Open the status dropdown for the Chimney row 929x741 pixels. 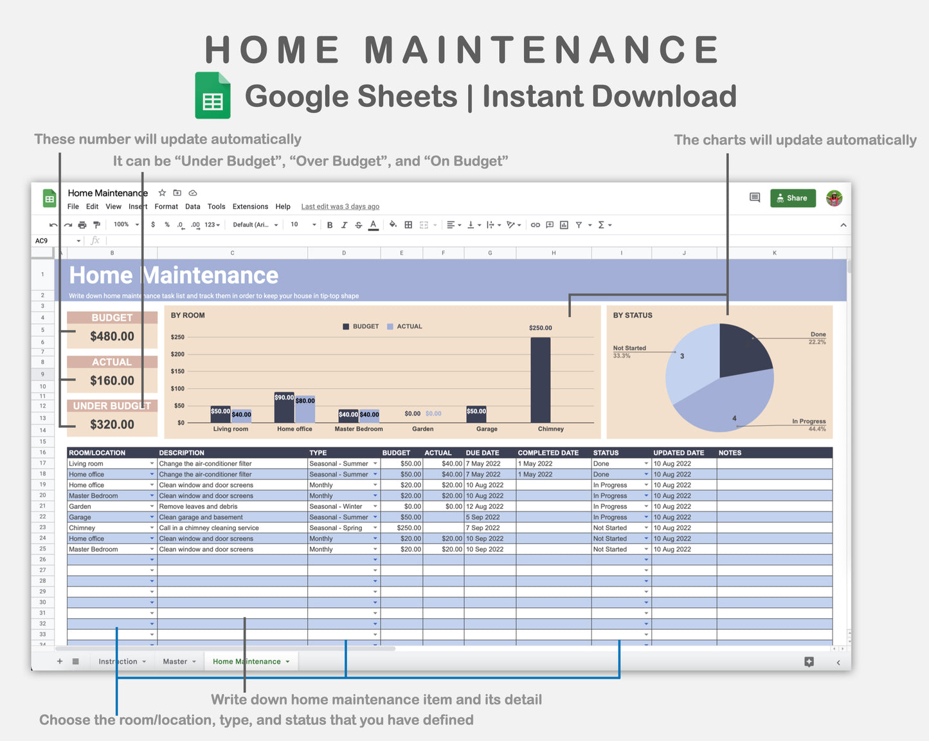646,527
